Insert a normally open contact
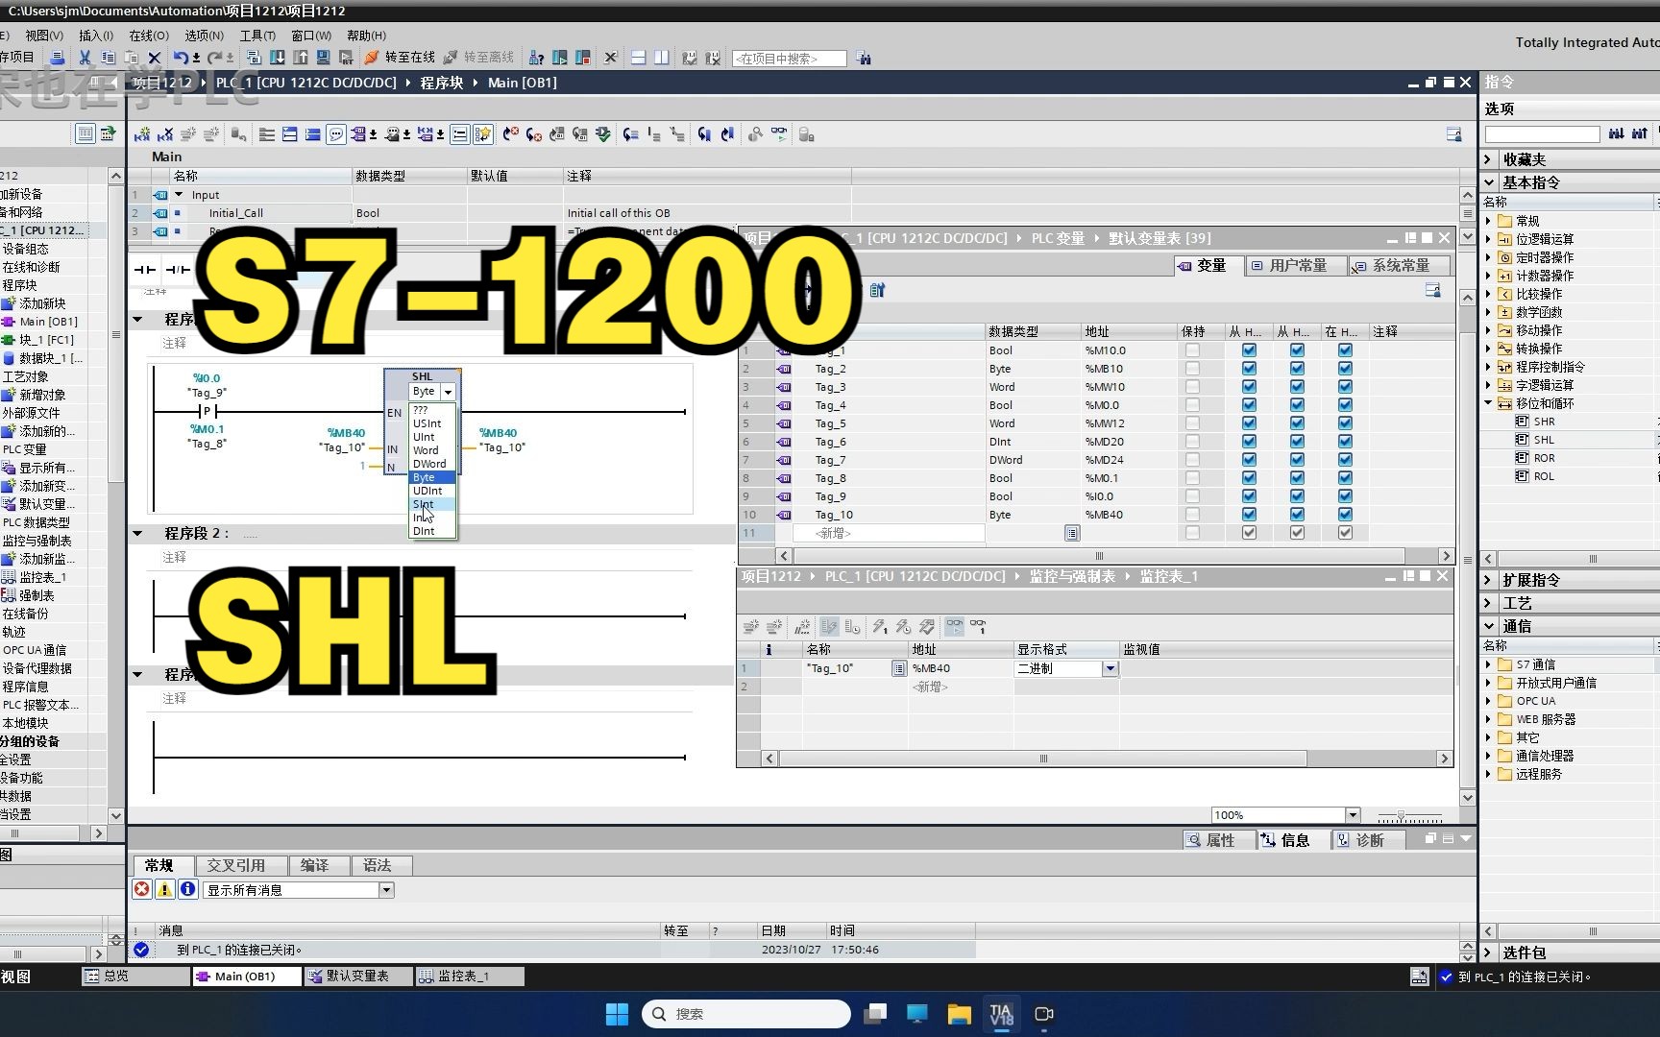The height and width of the screenshot is (1037, 1660). coord(145,270)
